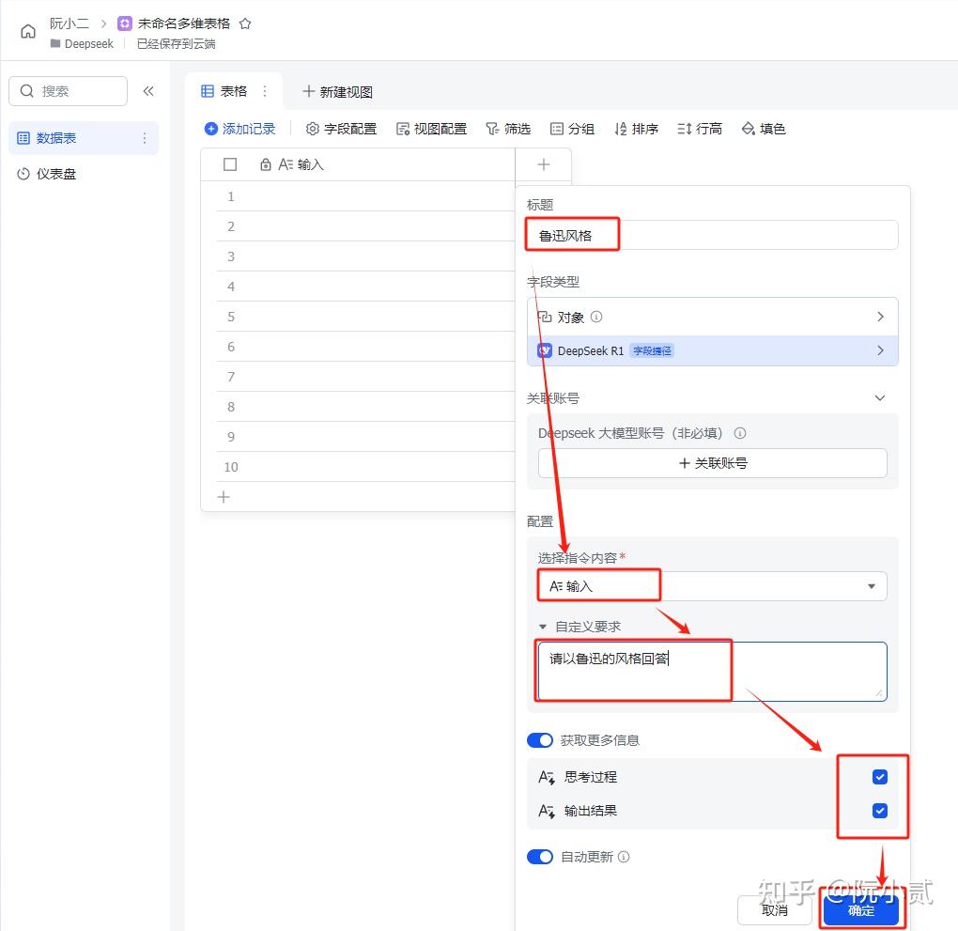Screen dimensions: 958x931
Task: Click the 未命名多维表格 title
Action: coord(184,23)
